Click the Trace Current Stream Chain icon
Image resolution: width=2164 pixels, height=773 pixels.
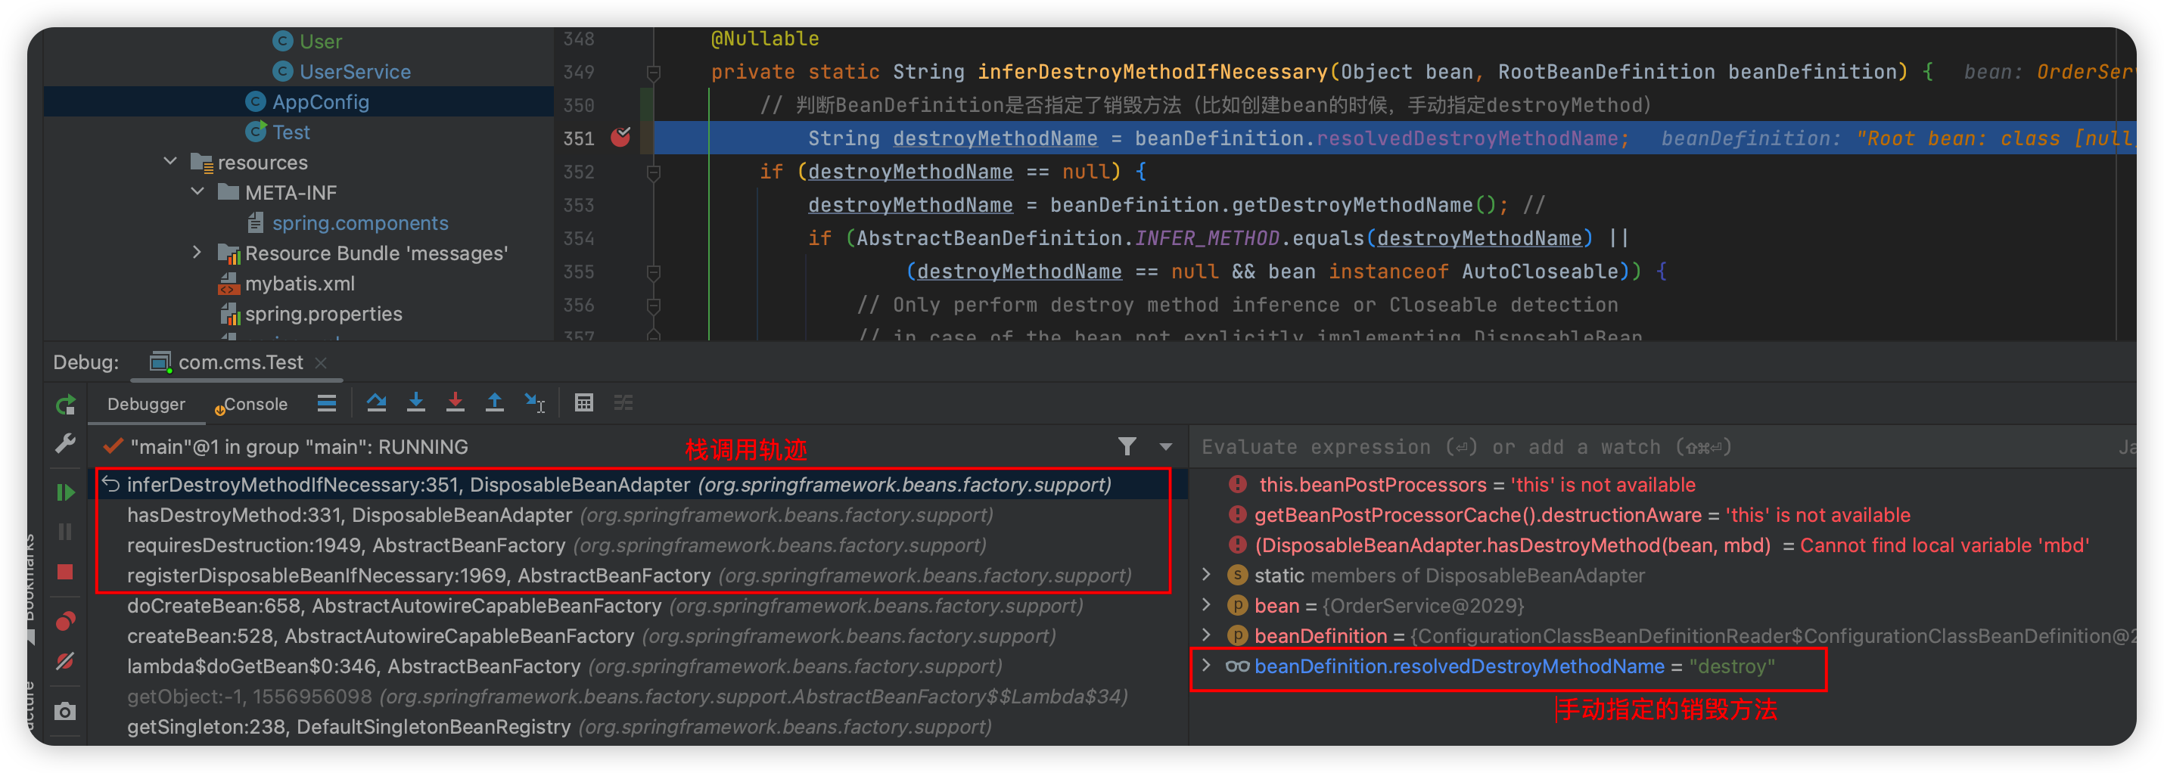[623, 404]
